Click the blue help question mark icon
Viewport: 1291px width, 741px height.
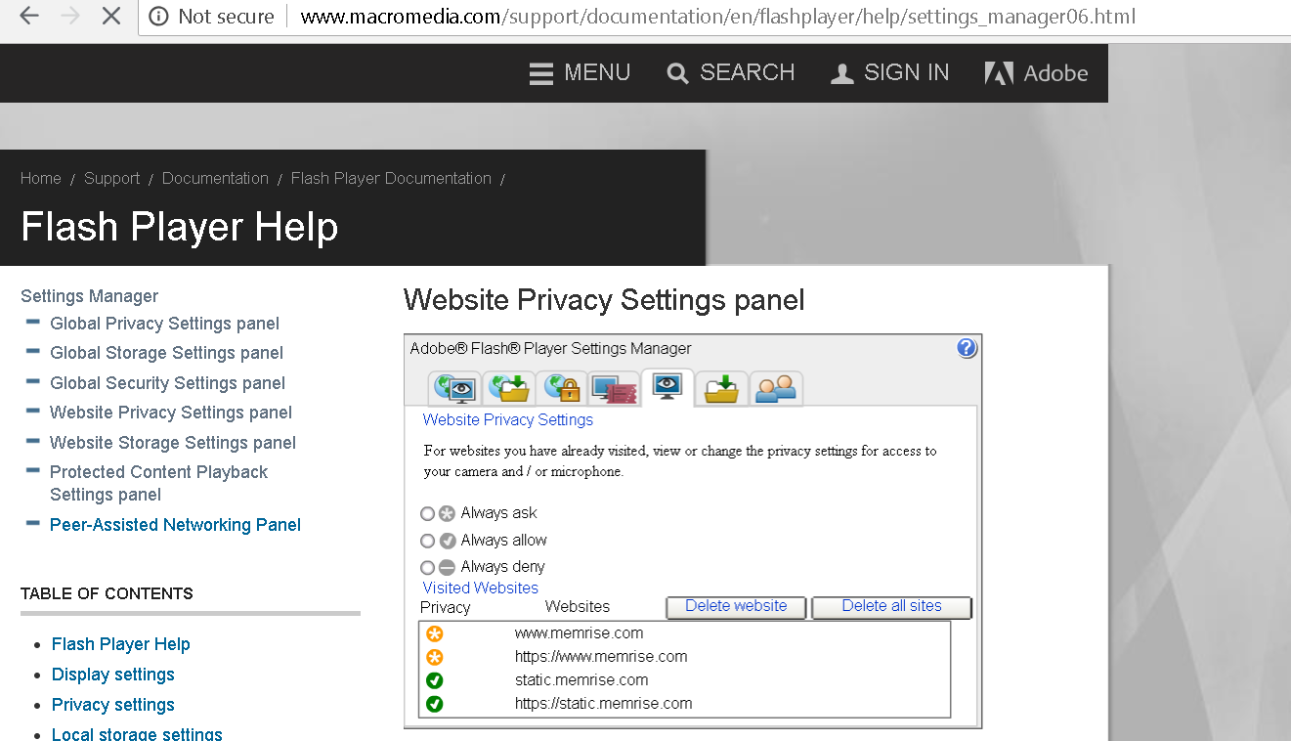coord(967,348)
